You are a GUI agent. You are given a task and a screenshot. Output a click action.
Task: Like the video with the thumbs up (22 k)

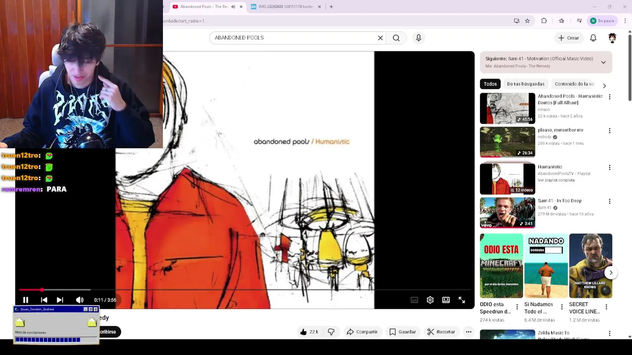(x=309, y=332)
